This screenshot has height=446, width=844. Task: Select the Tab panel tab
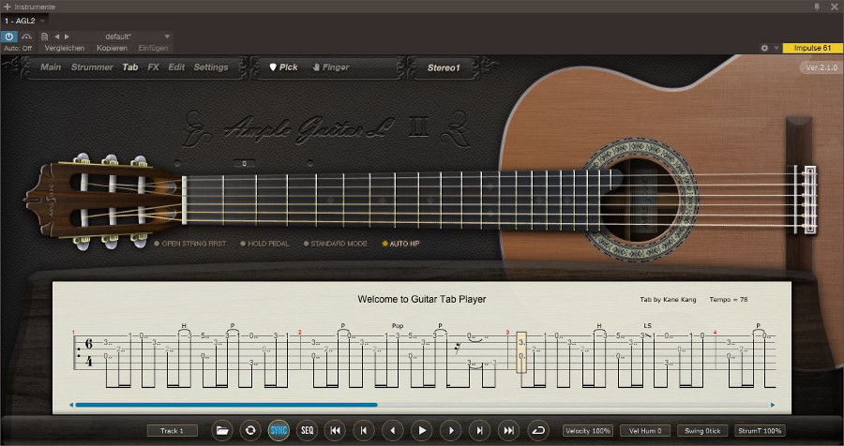tap(130, 67)
